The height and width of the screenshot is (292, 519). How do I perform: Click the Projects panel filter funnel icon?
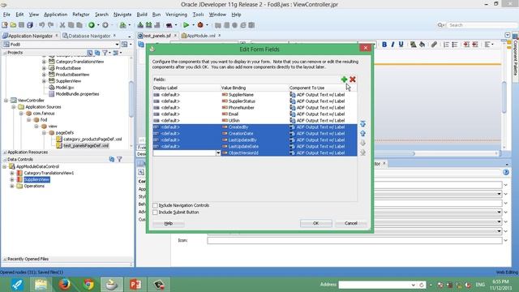point(105,53)
